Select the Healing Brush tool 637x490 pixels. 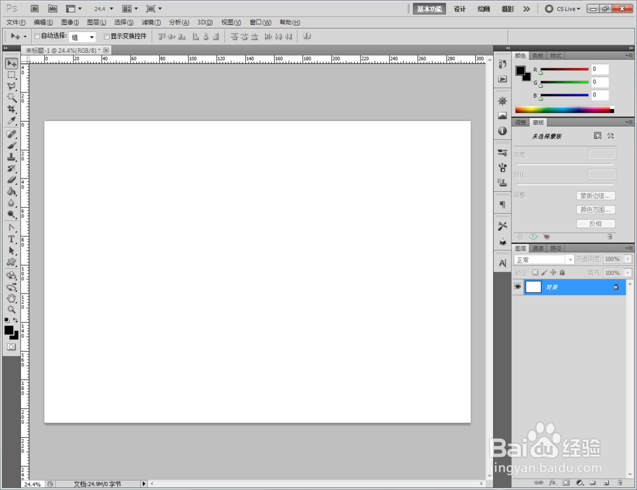pyautogui.click(x=11, y=134)
